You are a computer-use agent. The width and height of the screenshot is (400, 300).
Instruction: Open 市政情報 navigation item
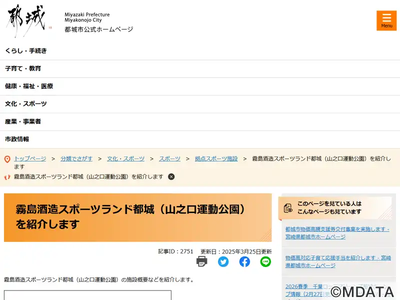(x=200, y=139)
